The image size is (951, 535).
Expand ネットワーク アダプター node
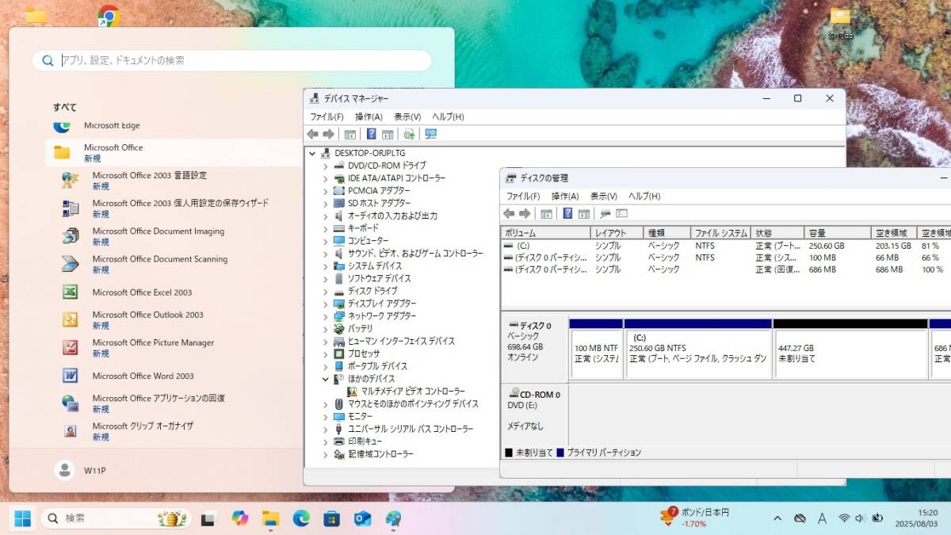click(x=325, y=316)
